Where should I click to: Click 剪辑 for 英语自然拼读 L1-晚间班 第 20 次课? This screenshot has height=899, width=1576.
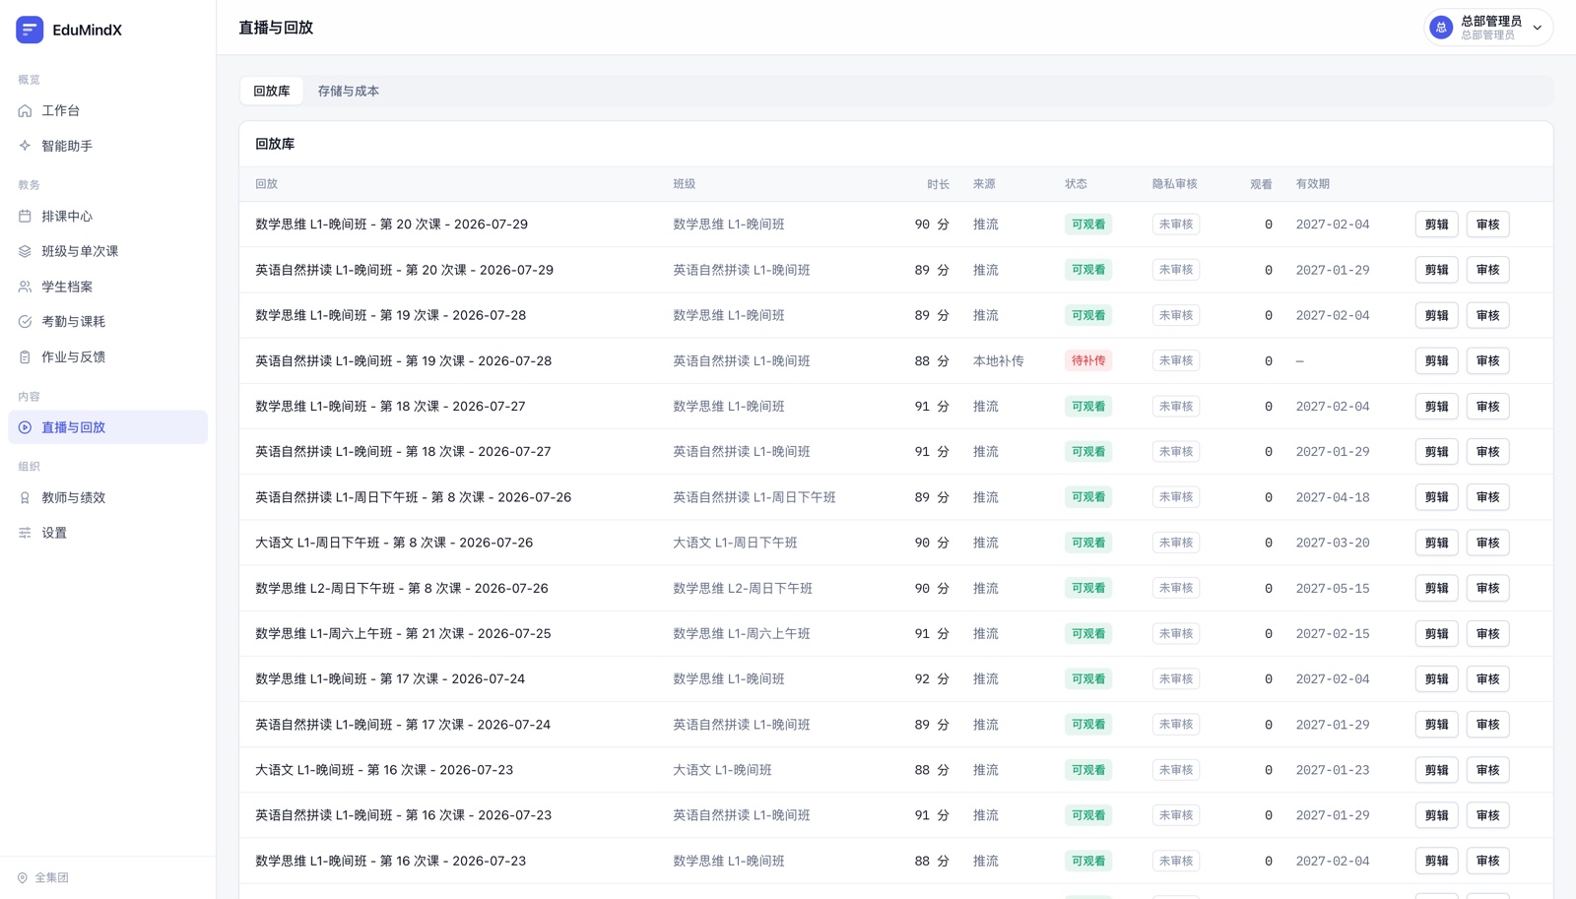click(1437, 270)
